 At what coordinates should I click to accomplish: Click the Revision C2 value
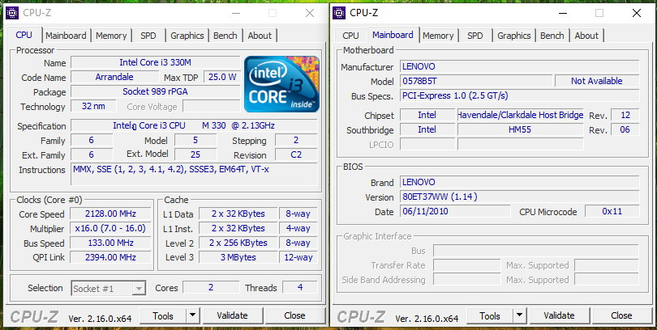(x=296, y=155)
